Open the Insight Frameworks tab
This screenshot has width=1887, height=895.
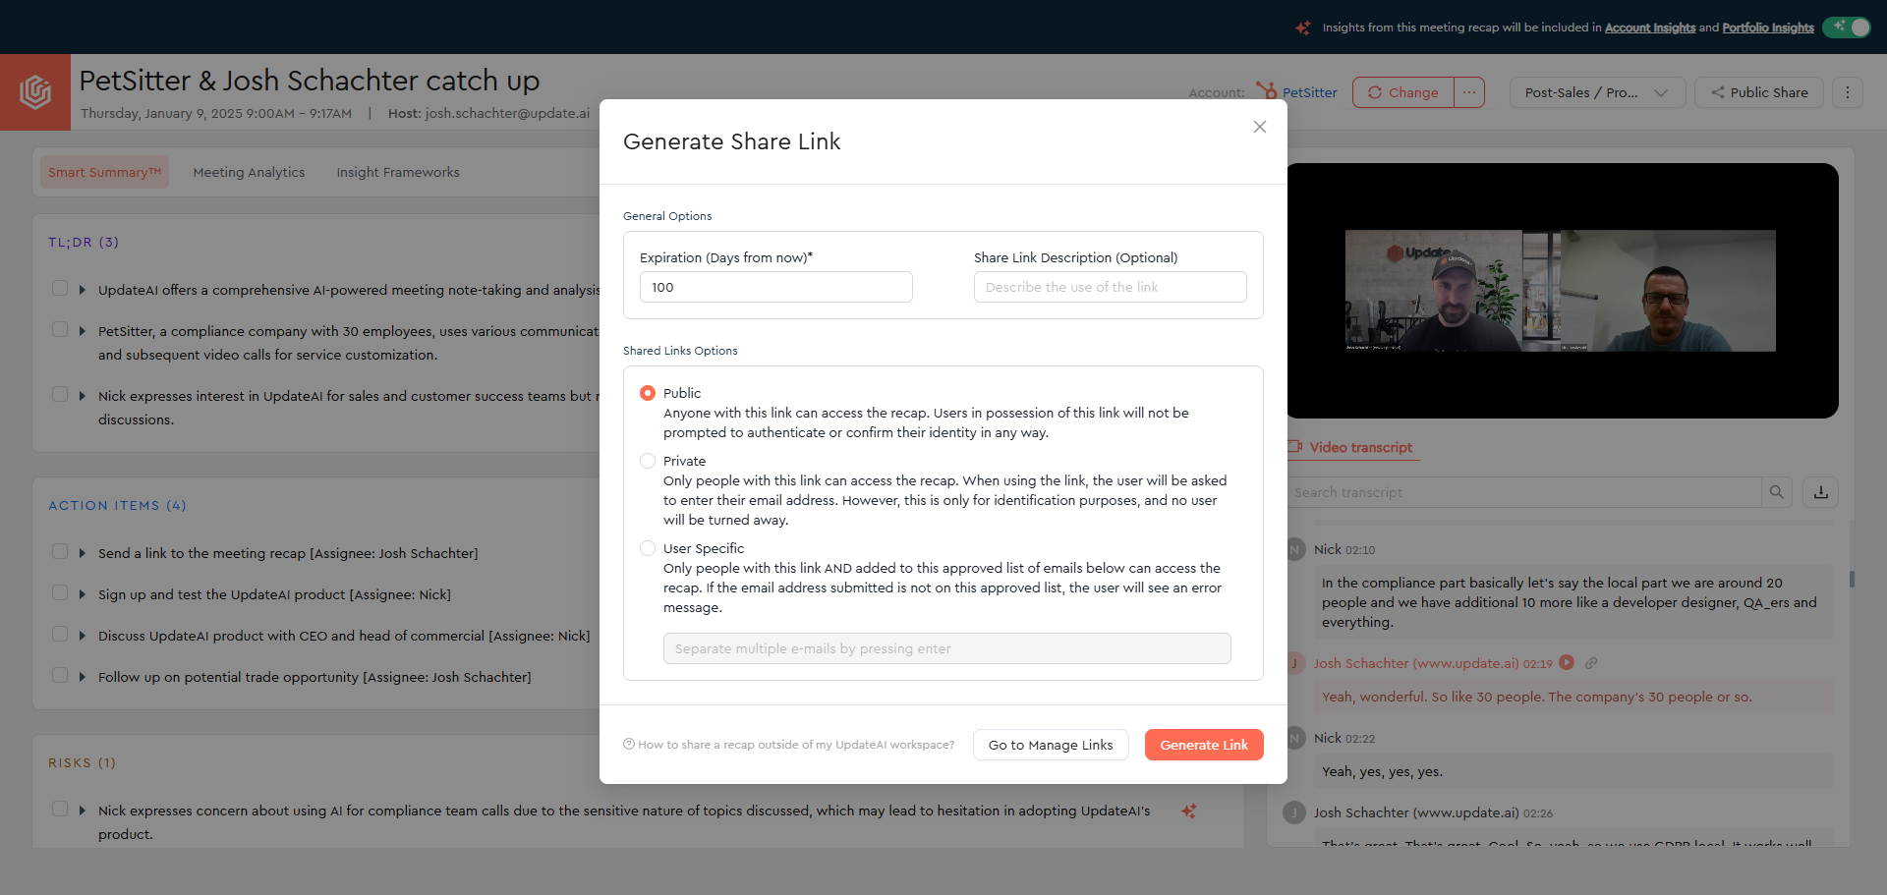pos(398,172)
